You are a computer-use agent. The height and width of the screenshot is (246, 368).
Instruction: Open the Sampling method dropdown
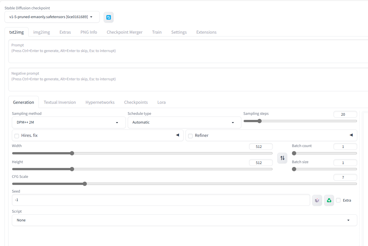(x=69, y=122)
